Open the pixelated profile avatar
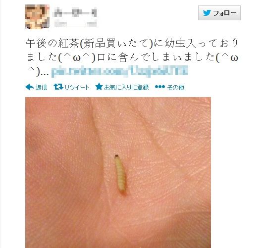 coord(37,17)
